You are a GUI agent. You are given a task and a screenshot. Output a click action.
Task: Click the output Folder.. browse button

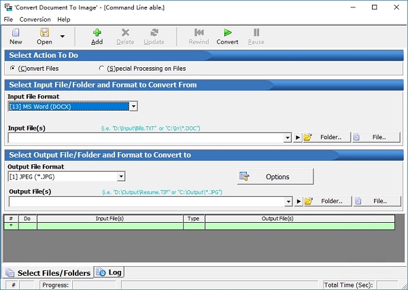click(326, 201)
